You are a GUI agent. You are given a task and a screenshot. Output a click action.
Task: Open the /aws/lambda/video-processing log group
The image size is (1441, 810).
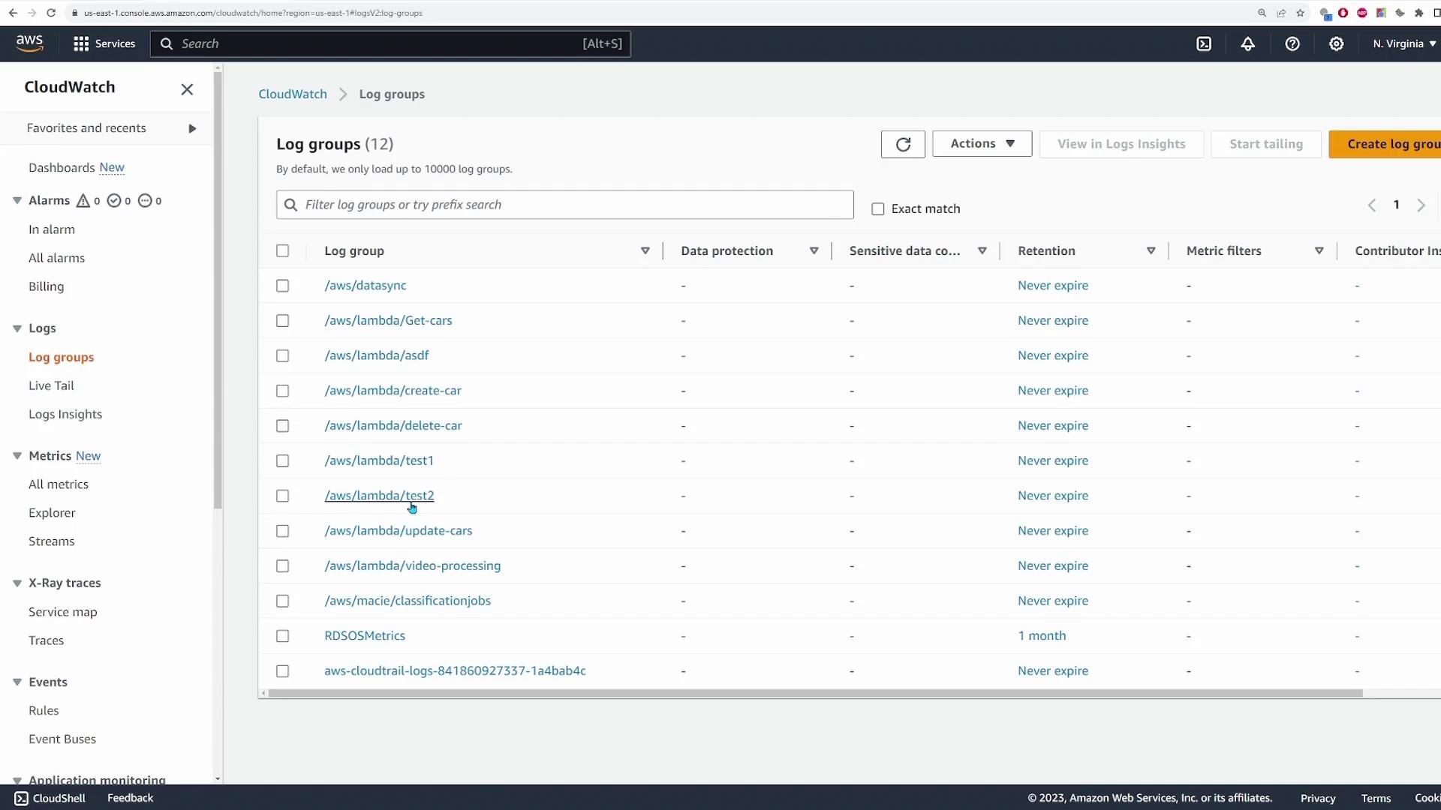412,565
